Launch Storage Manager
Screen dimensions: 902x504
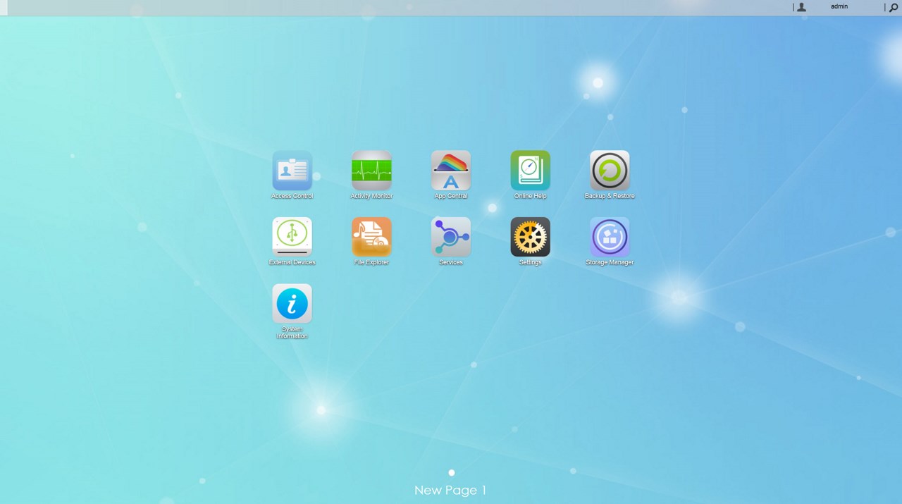tap(610, 237)
